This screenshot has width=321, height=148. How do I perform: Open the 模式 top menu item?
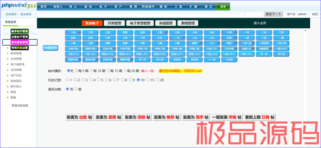click(x=208, y=6)
